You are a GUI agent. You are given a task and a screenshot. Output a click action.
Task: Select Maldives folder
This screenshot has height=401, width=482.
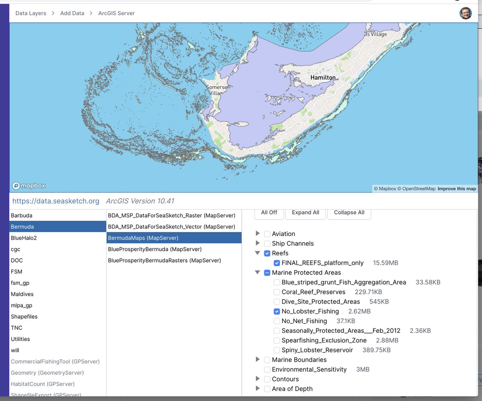click(x=58, y=294)
